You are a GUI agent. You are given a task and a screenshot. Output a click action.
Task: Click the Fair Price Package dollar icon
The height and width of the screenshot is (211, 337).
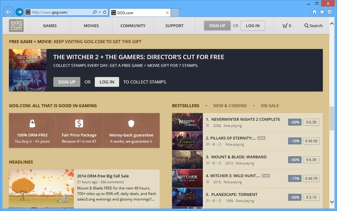click(79, 124)
